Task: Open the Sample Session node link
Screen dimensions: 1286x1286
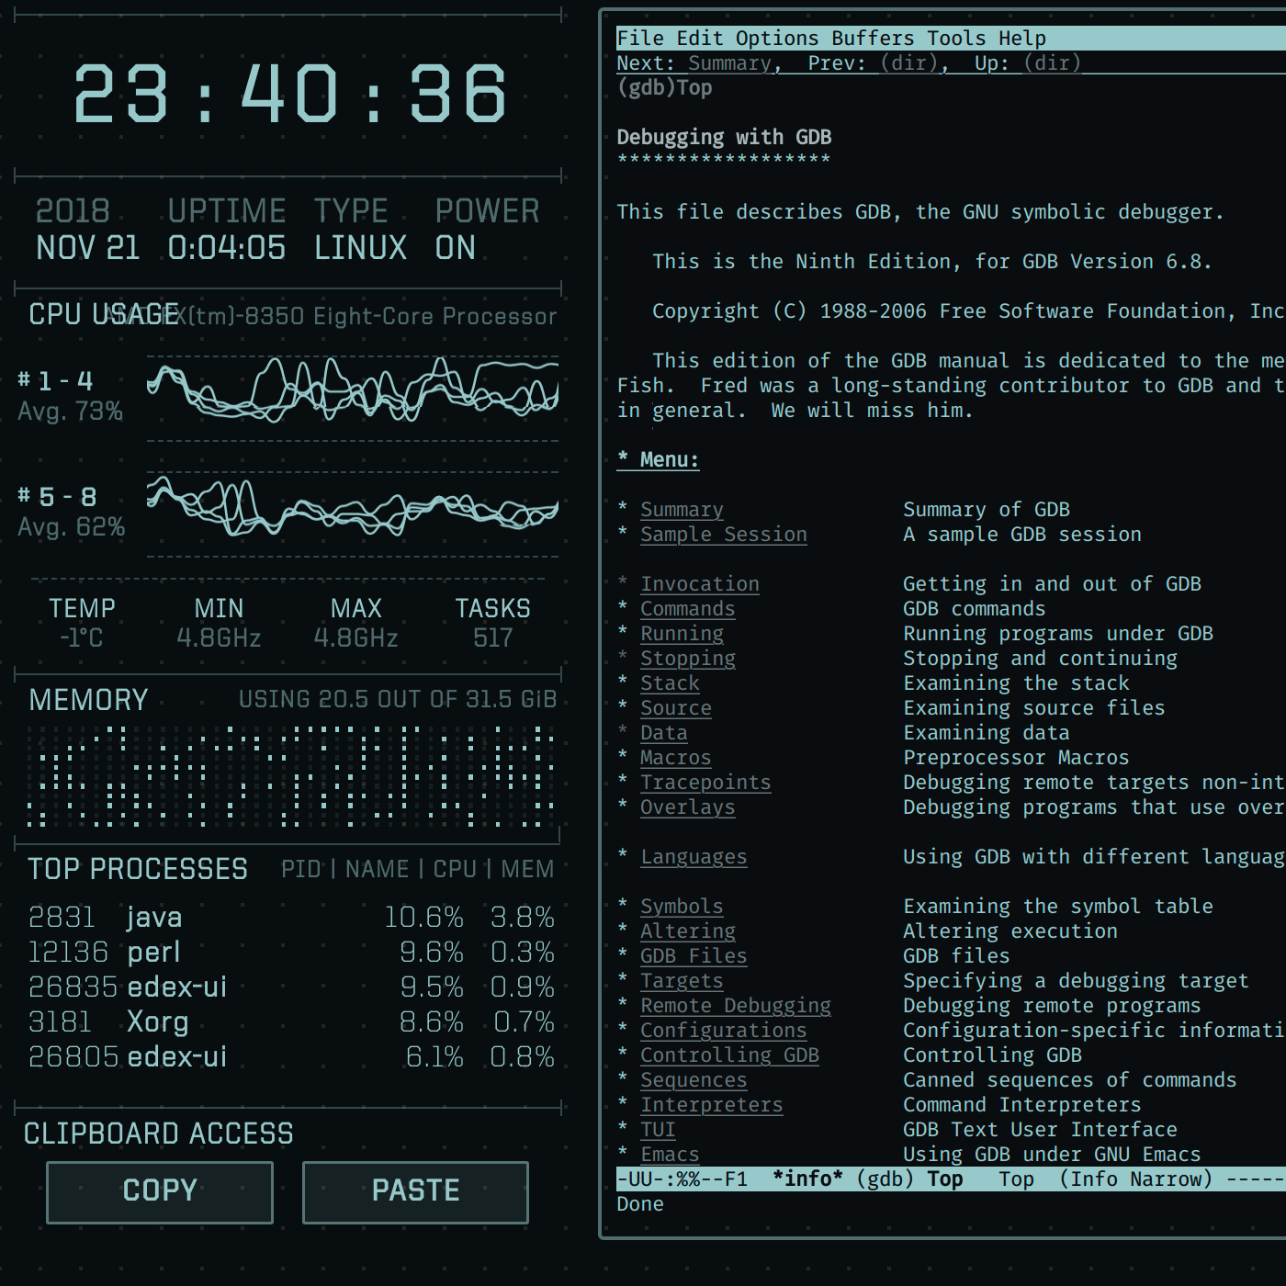Action: [x=723, y=535]
